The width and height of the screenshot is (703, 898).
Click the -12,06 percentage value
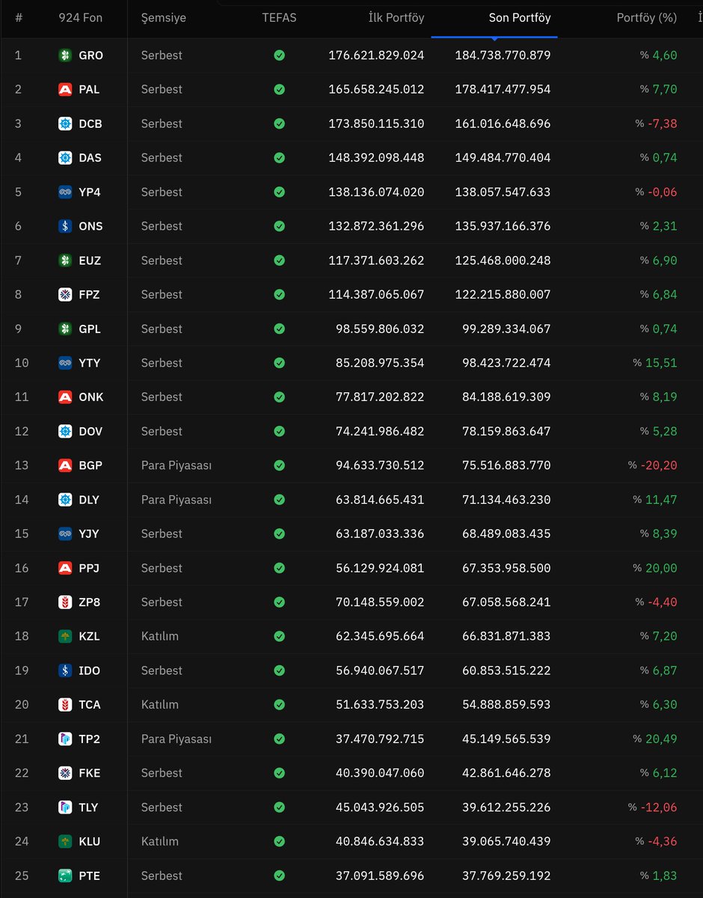point(658,807)
